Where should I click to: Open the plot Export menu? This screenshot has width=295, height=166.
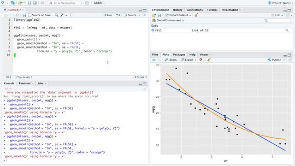click(x=189, y=60)
